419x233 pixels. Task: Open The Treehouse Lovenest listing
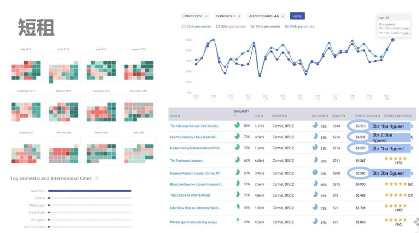coord(186,161)
